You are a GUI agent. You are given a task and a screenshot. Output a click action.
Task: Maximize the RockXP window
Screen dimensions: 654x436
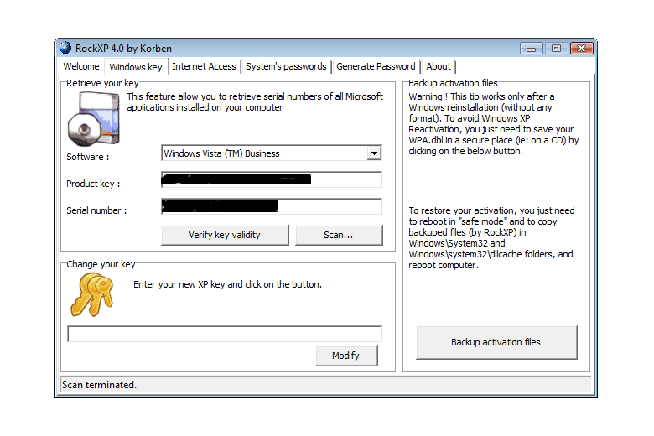(556, 49)
